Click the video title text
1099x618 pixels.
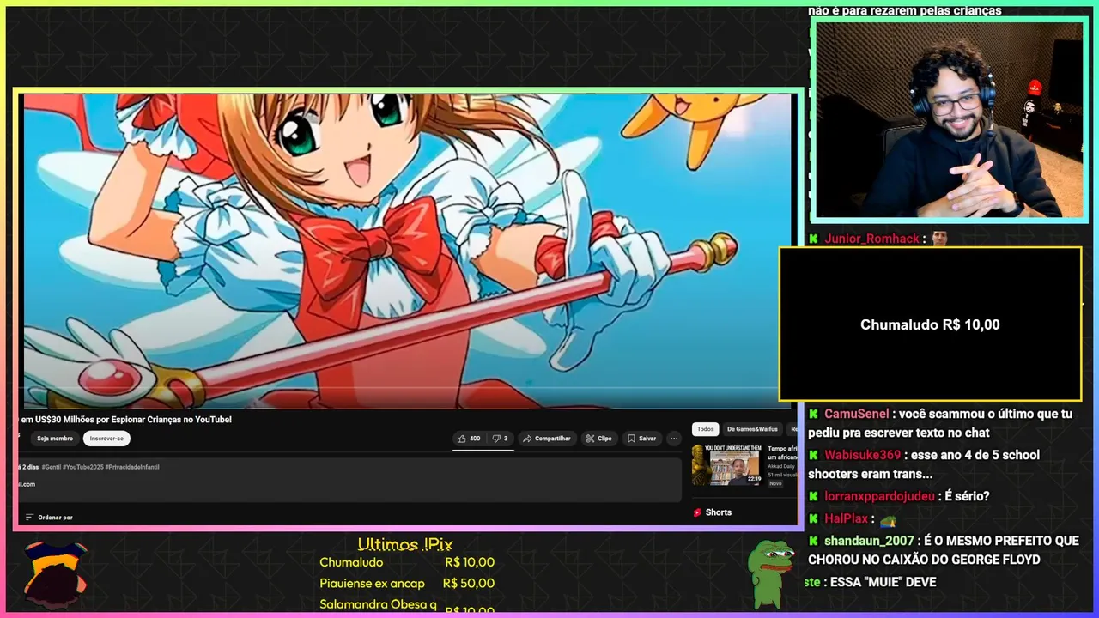coord(126,420)
